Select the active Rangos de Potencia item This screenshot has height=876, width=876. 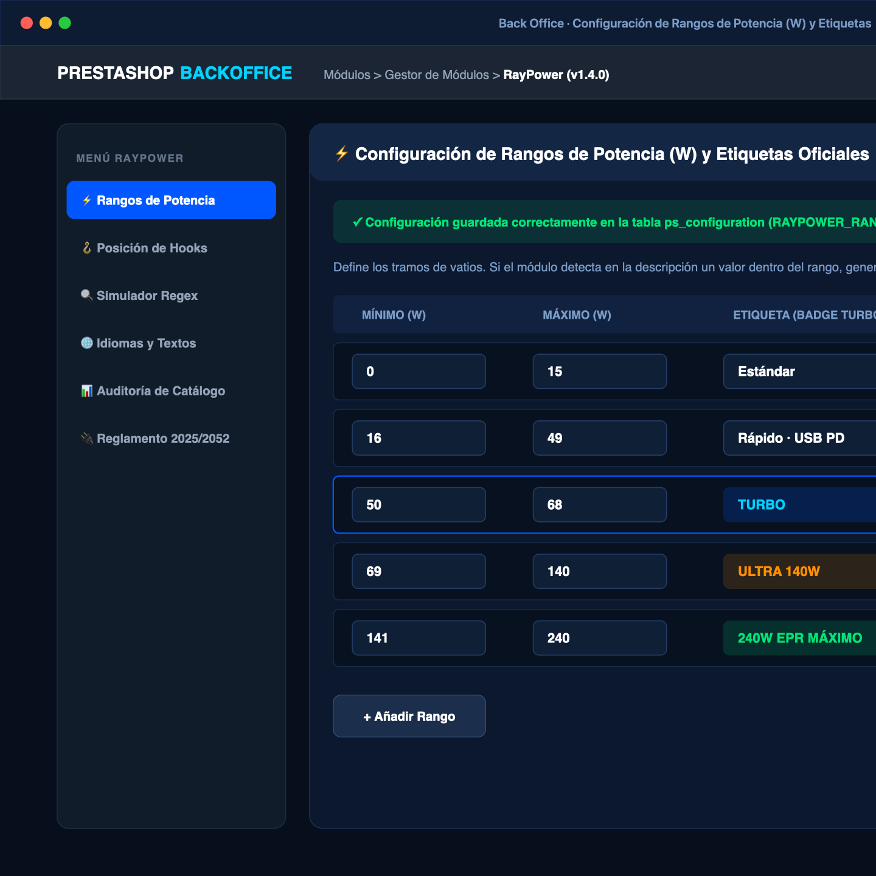tap(172, 200)
